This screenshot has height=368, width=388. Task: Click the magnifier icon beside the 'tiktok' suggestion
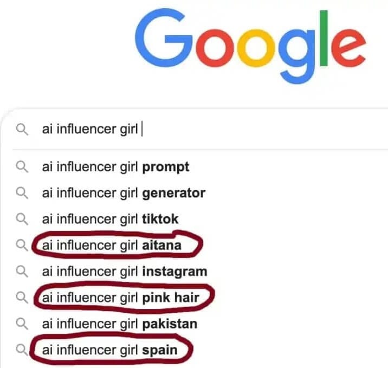[x=22, y=219]
